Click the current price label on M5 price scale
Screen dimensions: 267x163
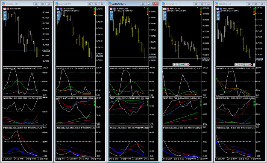tap(99, 56)
